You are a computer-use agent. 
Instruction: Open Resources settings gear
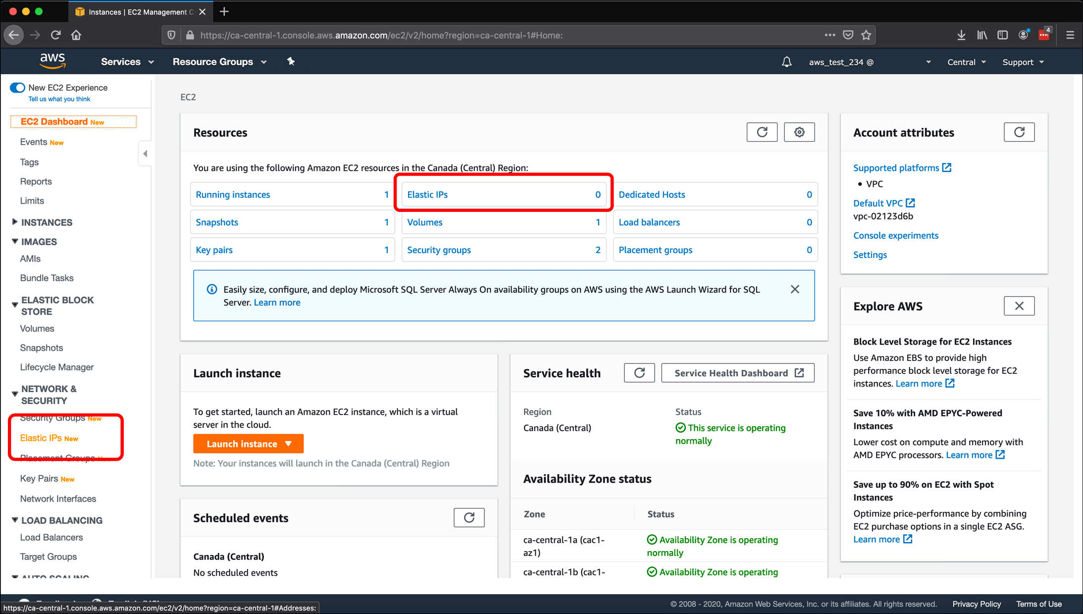coord(799,132)
